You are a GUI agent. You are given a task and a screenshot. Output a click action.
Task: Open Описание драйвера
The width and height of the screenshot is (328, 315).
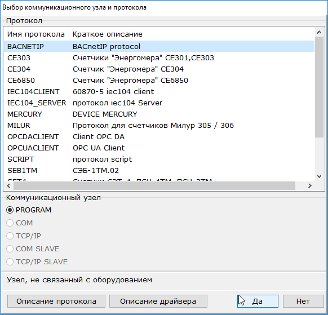[158, 301]
